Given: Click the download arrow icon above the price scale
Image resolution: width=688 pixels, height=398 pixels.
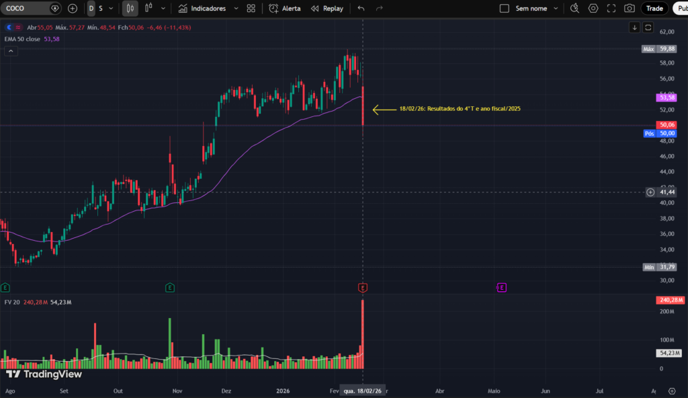Looking at the screenshot, I should point(633,26).
